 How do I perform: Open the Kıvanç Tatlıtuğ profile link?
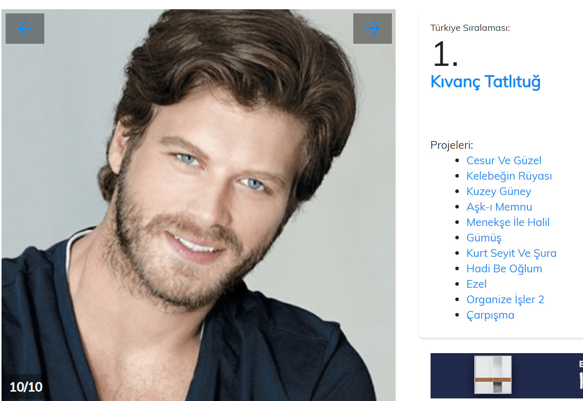tap(485, 82)
